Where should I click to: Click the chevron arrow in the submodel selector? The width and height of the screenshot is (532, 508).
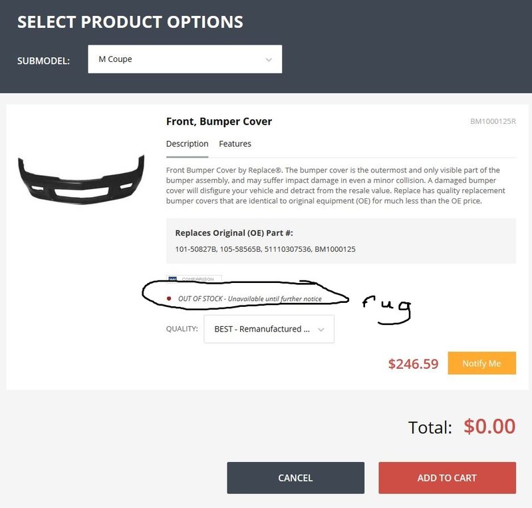pyautogui.click(x=269, y=60)
